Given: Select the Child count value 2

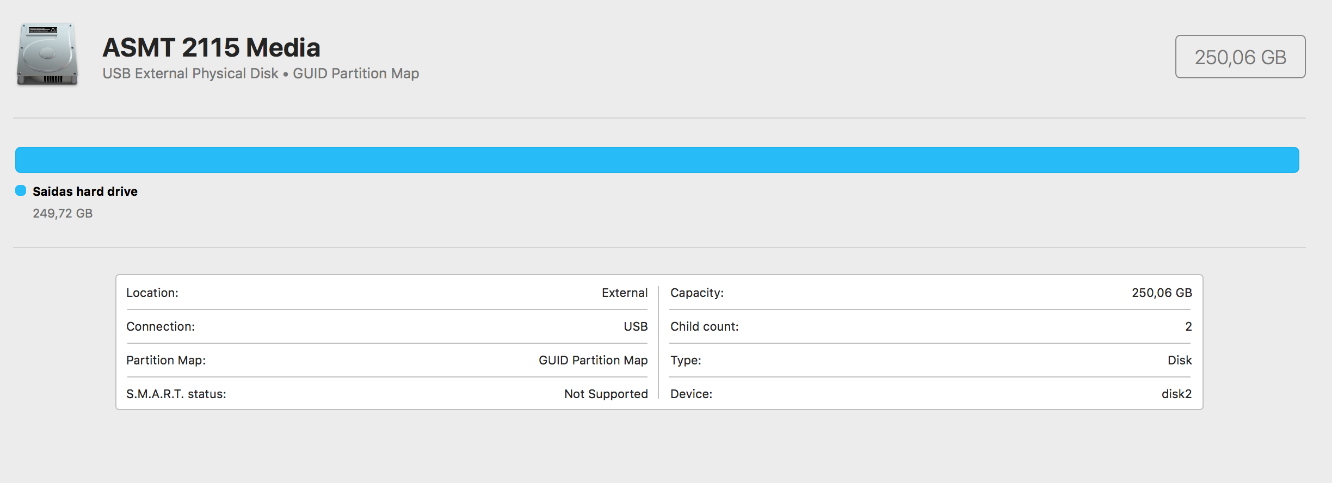Looking at the screenshot, I should coord(1188,326).
